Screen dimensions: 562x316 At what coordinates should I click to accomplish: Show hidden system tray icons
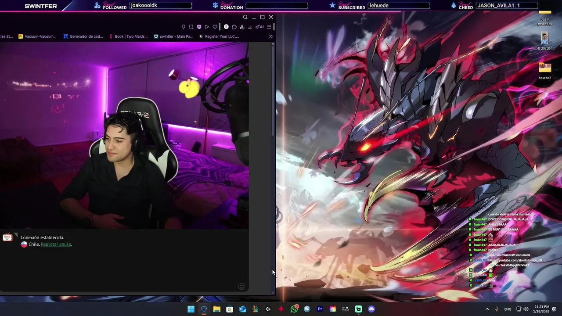click(487, 309)
